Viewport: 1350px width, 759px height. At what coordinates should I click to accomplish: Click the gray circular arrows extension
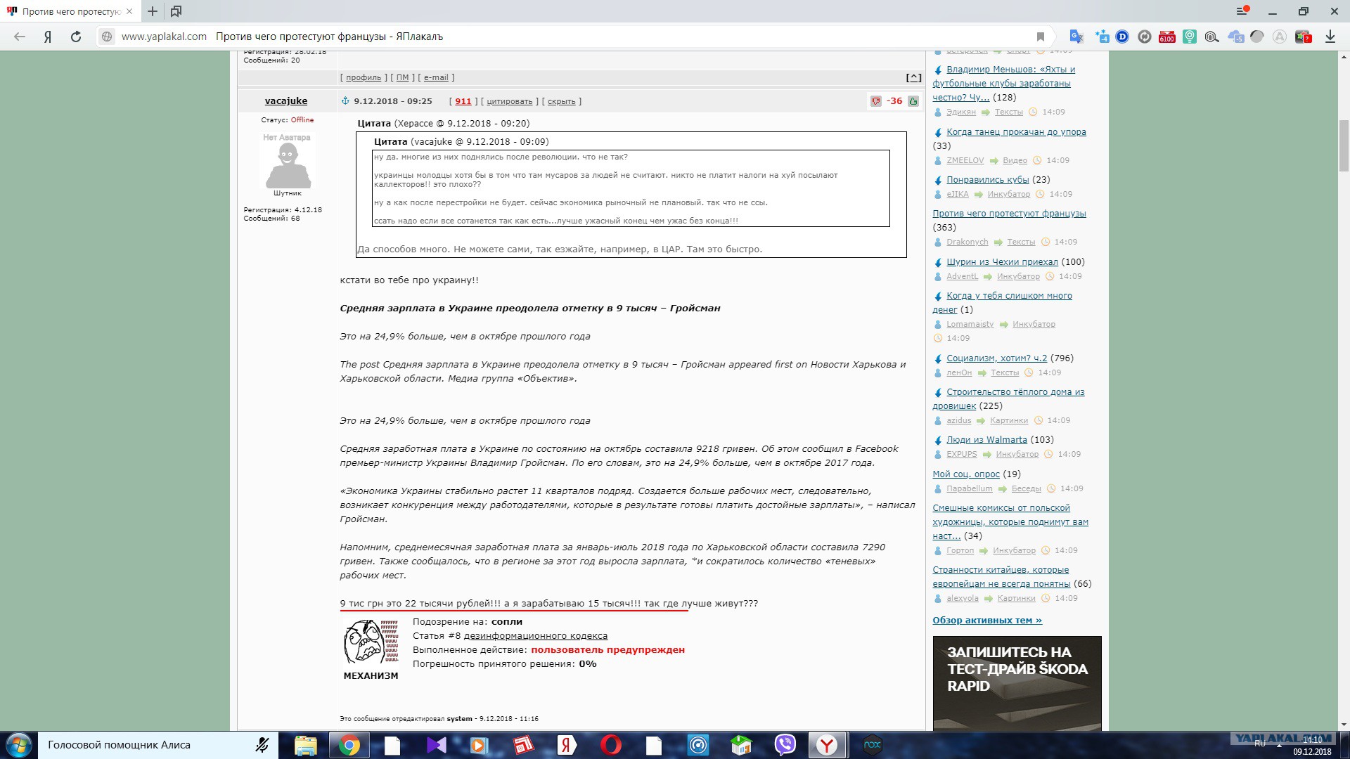click(1145, 37)
